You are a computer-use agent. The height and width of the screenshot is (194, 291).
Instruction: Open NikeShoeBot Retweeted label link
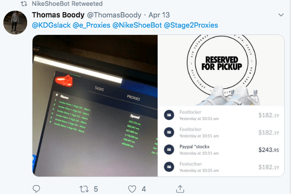tap(67, 3)
